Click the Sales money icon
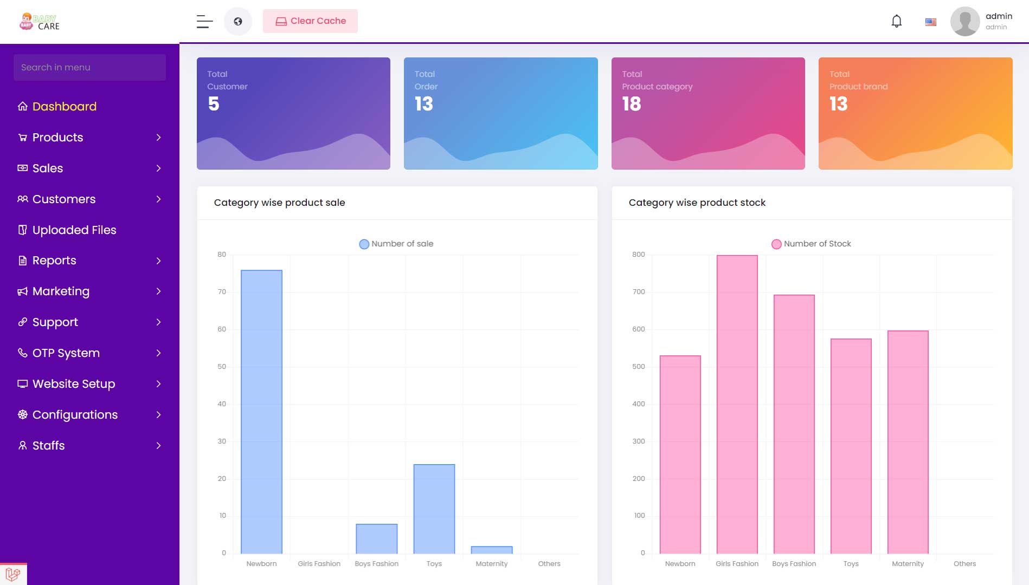 [22, 168]
